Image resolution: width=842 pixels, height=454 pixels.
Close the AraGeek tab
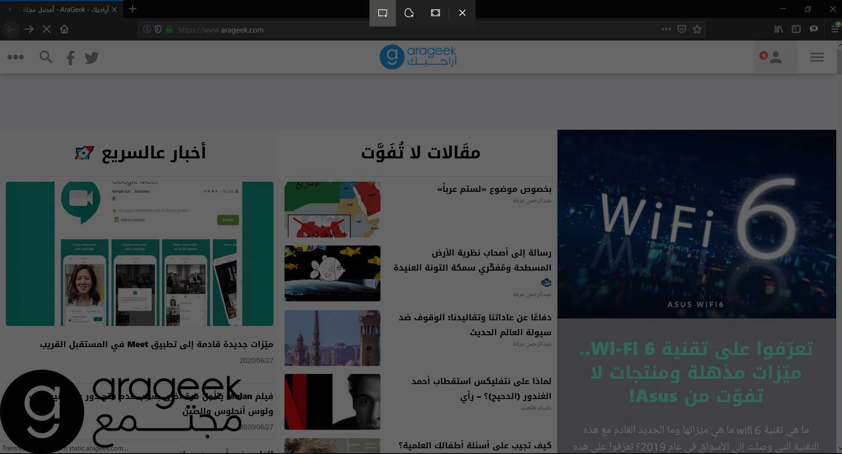tap(114, 9)
